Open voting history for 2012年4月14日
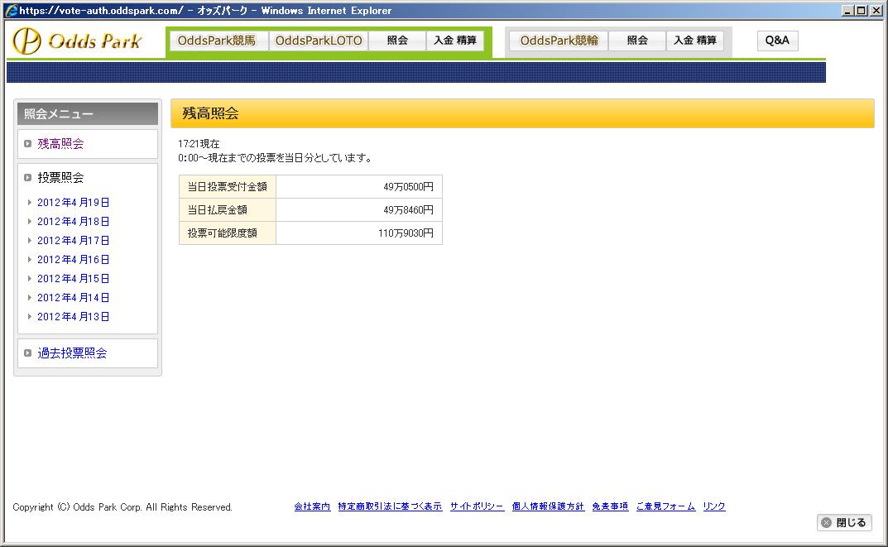The width and height of the screenshot is (888, 547). (73, 297)
